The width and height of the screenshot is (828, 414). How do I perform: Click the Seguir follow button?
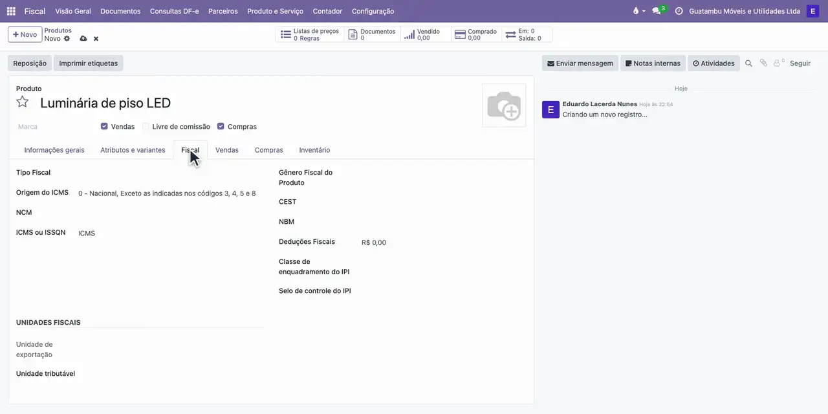coord(800,63)
